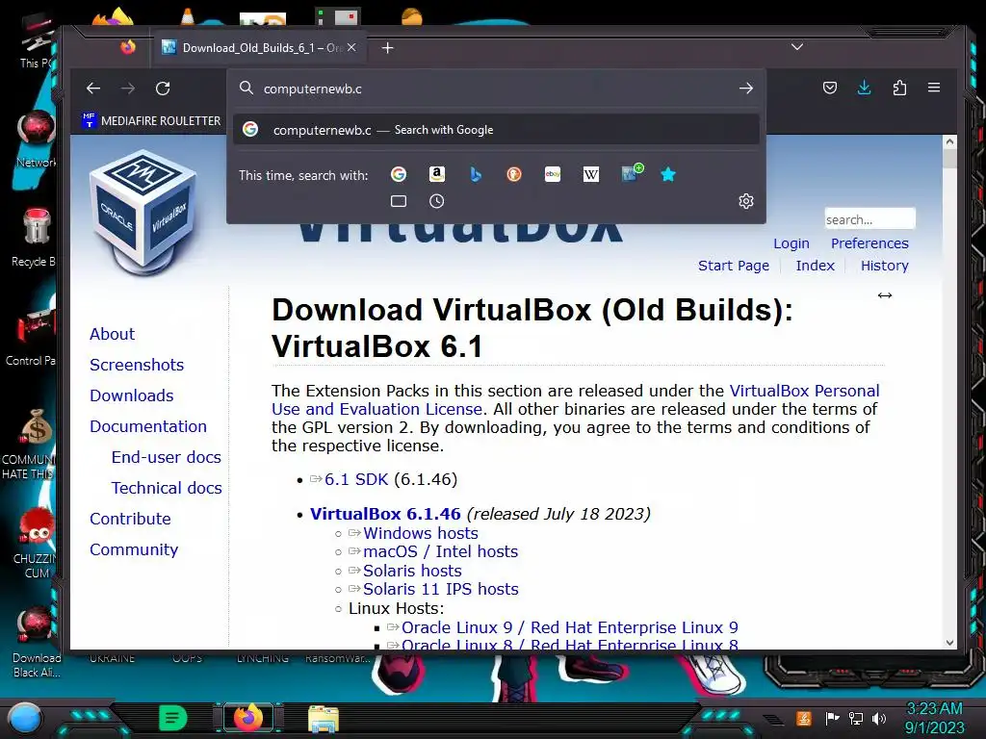The height and width of the screenshot is (739, 986).
Task: Open the extensions puzzle icon
Action: pos(900,88)
